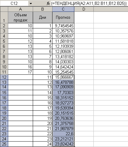Click cell with value 10,357576
The width and height of the screenshot is (128, 147).
63,31
